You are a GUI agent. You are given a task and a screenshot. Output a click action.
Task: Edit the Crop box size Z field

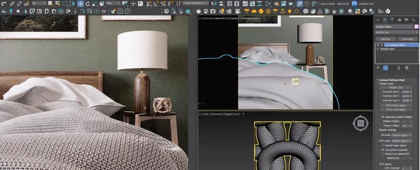tap(406, 100)
